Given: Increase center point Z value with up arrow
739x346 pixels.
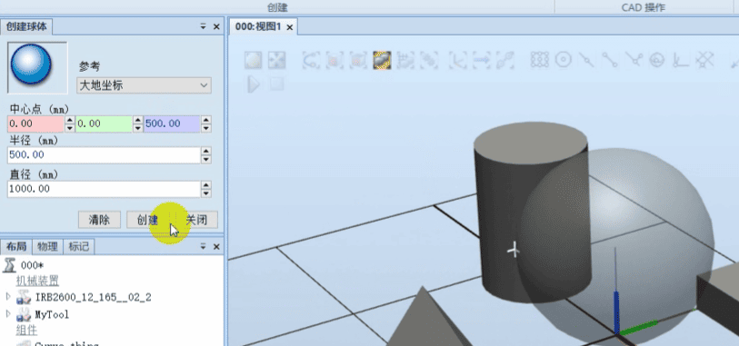Looking at the screenshot, I should click(206, 120).
